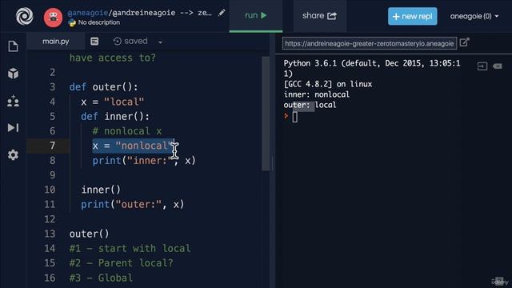Click the print("inner:", x) line
This screenshot has width=512, height=288.
tap(144, 161)
